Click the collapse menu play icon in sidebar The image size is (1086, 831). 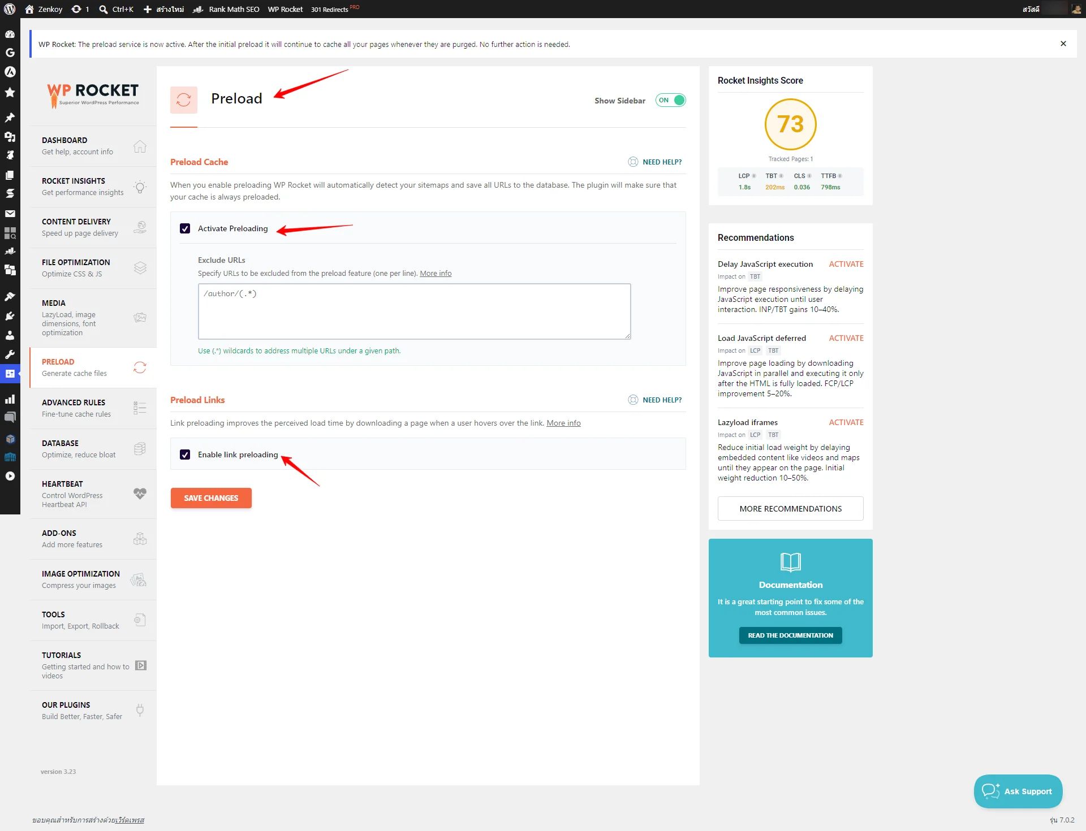[x=10, y=476]
